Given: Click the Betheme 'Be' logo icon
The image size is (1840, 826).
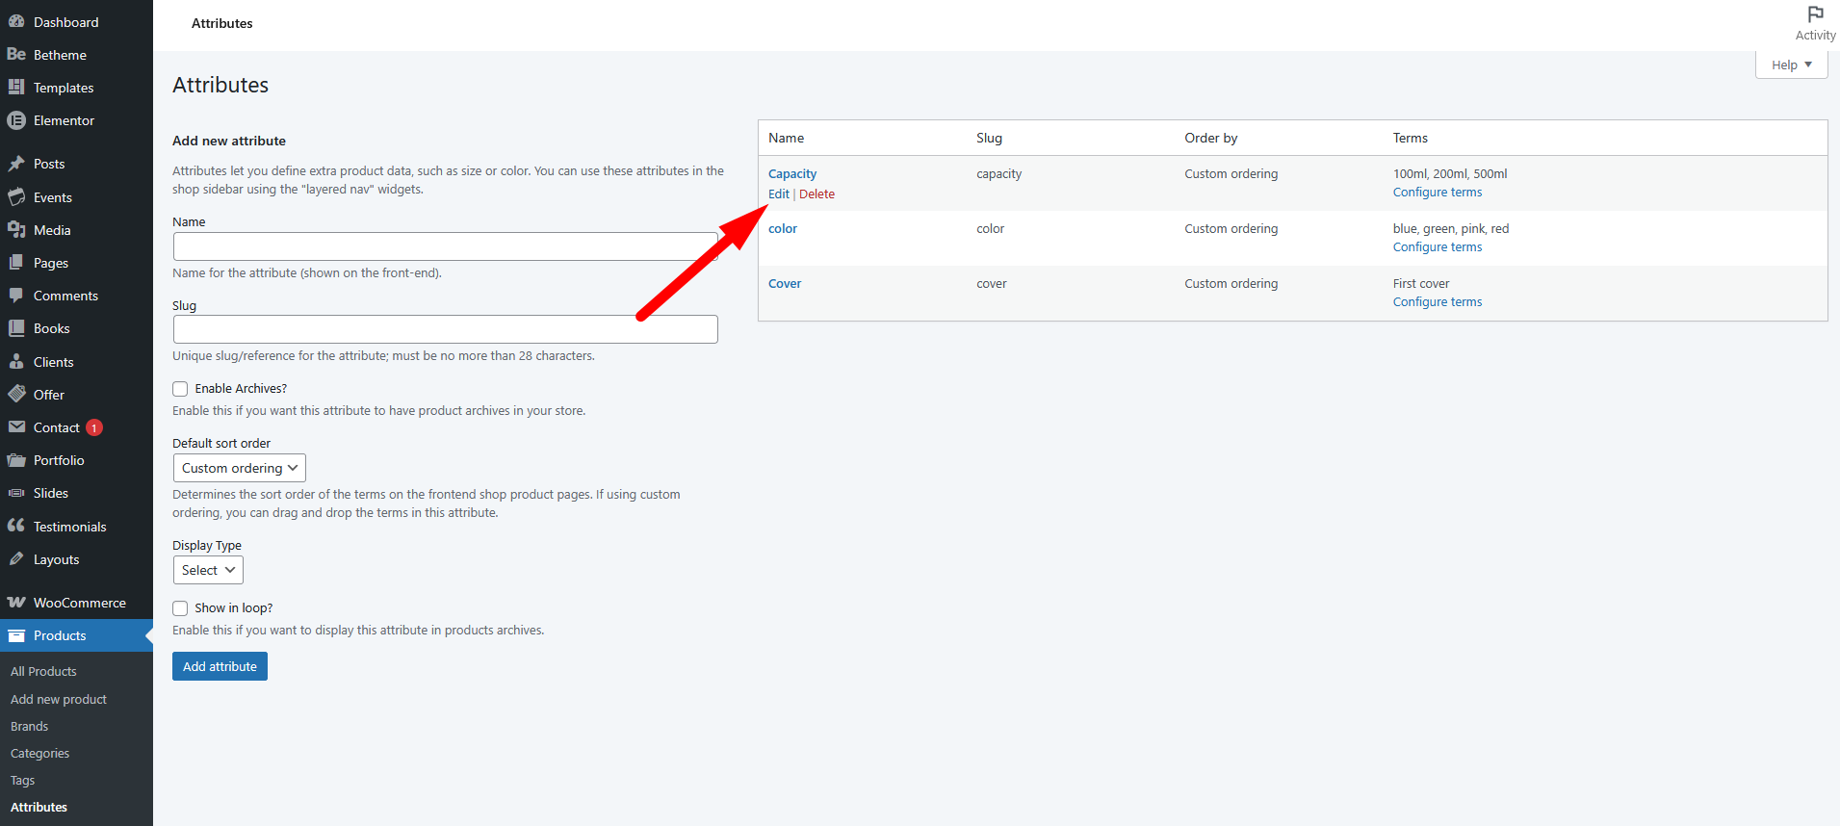Looking at the screenshot, I should point(16,55).
